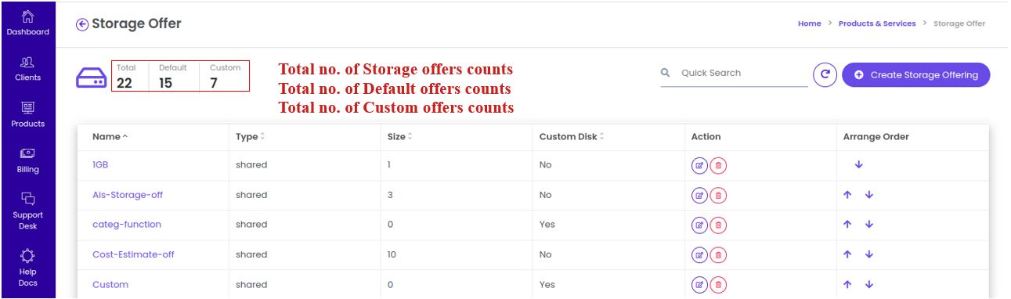Go to Clients in the sidebar
The width and height of the screenshot is (1011, 299).
(27, 69)
